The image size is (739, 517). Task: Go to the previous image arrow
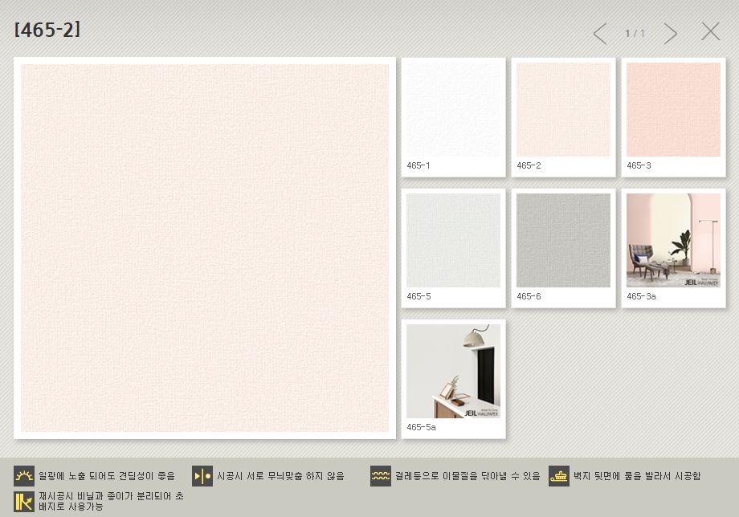pyautogui.click(x=600, y=34)
